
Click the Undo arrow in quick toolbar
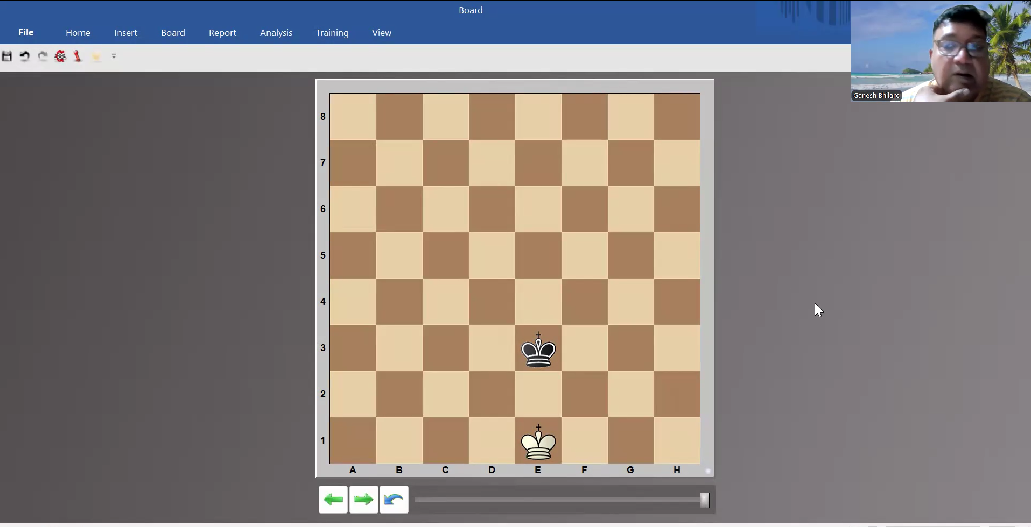25,56
